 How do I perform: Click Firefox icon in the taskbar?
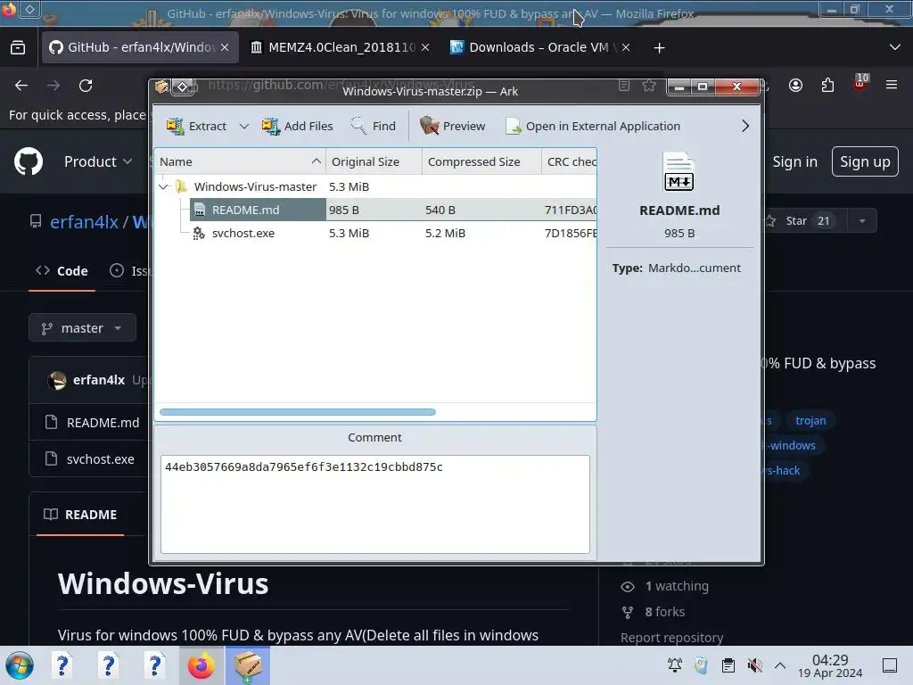point(201,665)
